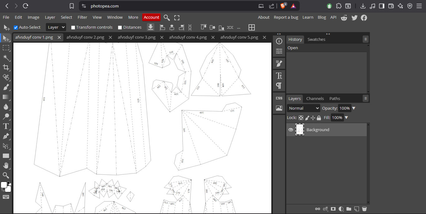Open the Brush settings panel icon
426x214 pixels.
[279, 64]
